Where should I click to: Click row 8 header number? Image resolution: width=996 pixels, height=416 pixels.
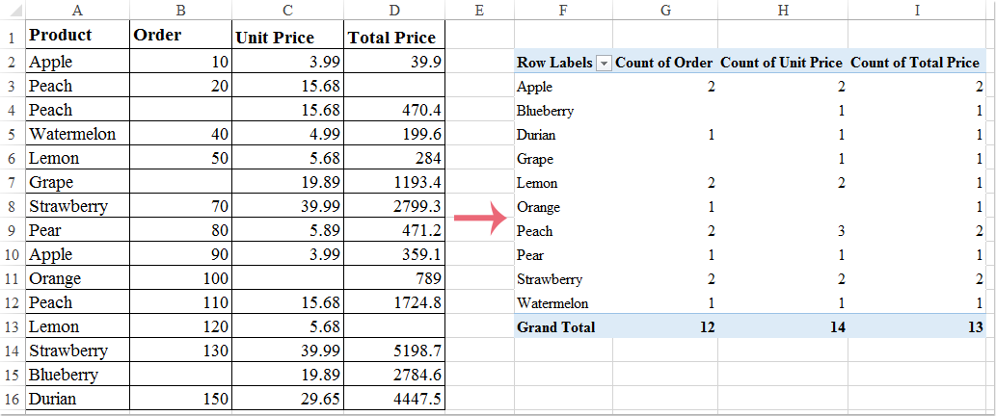[12, 206]
